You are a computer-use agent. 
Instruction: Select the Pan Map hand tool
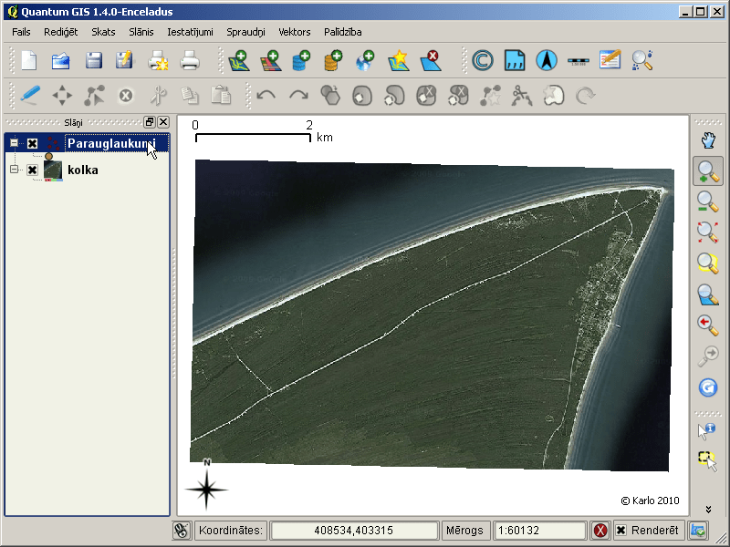(708, 140)
